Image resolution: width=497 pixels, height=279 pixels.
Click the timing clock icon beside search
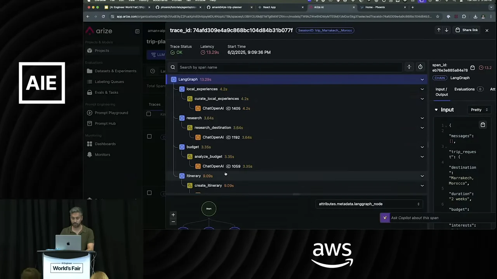[x=420, y=67]
